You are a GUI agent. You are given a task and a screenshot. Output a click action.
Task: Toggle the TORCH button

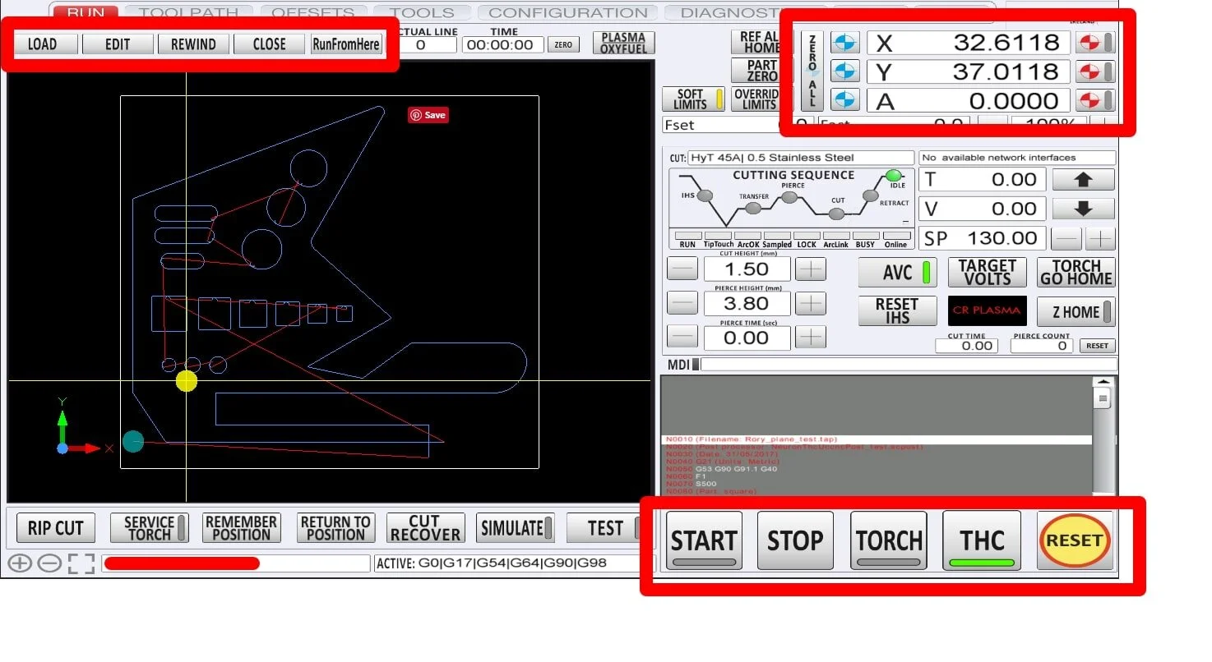tap(889, 540)
